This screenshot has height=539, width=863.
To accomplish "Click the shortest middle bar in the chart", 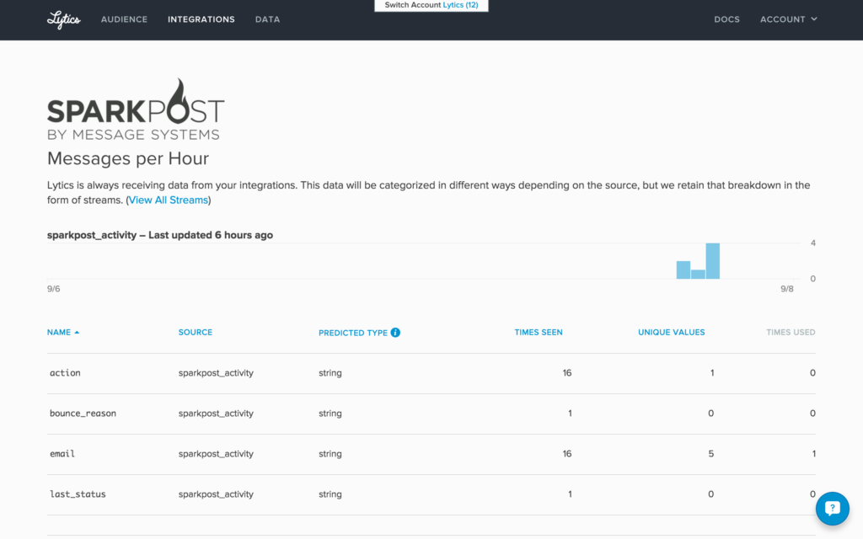I will click(x=698, y=275).
